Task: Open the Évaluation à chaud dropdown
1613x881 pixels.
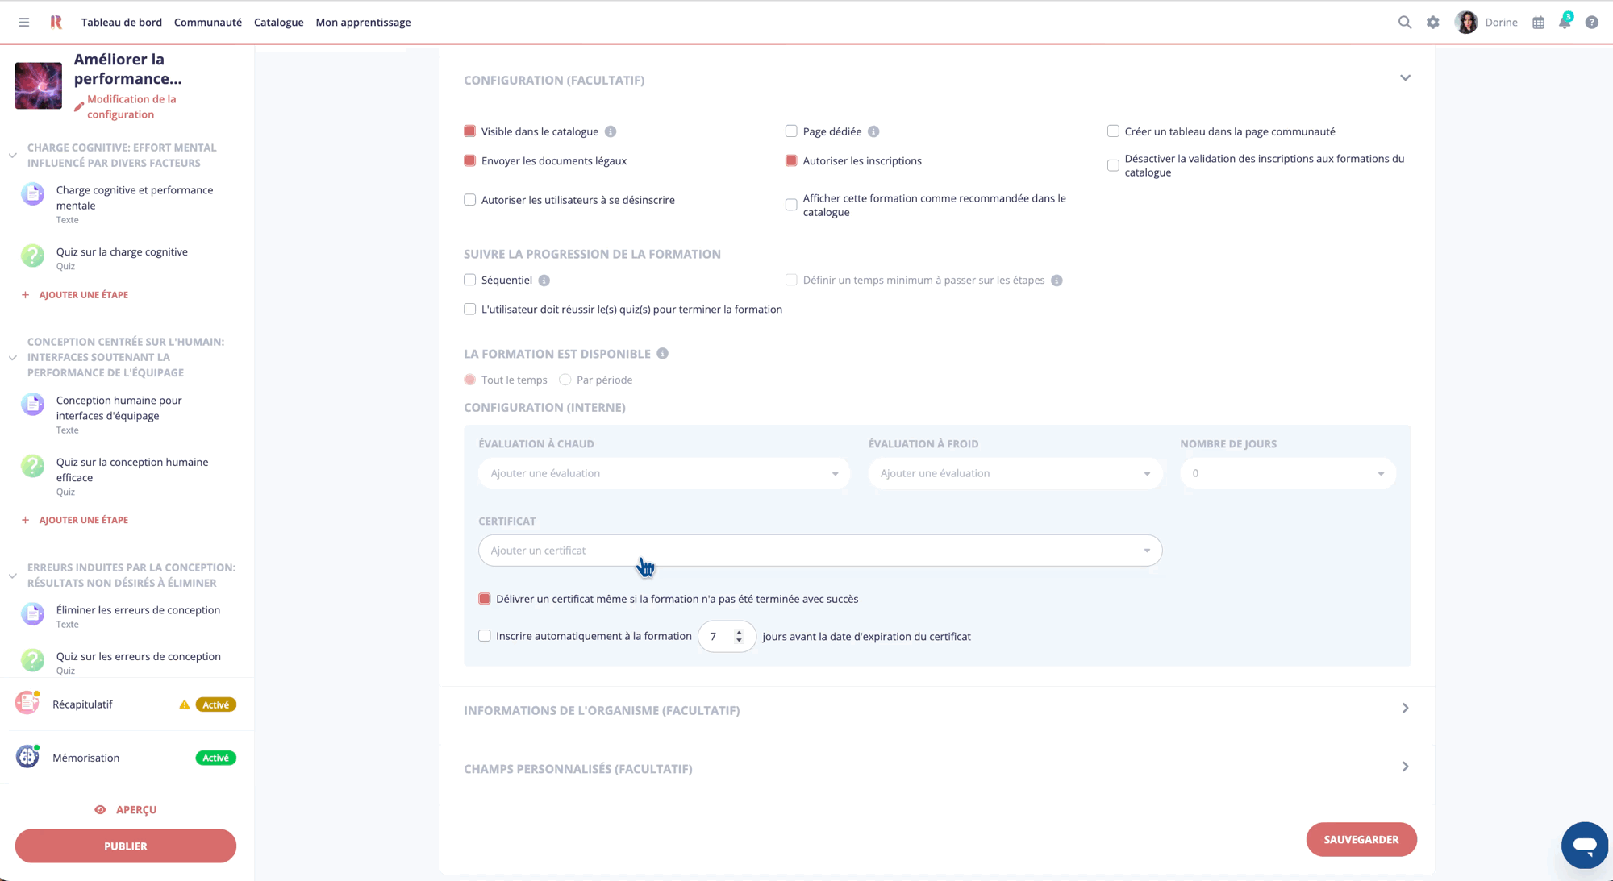Action: pyautogui.click(x=663, y=473)
